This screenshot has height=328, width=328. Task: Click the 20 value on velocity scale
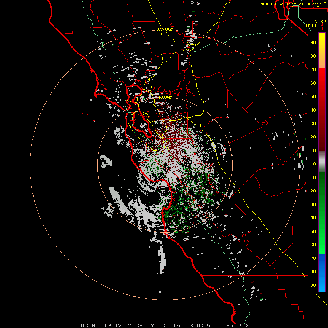tap(313, 137)
